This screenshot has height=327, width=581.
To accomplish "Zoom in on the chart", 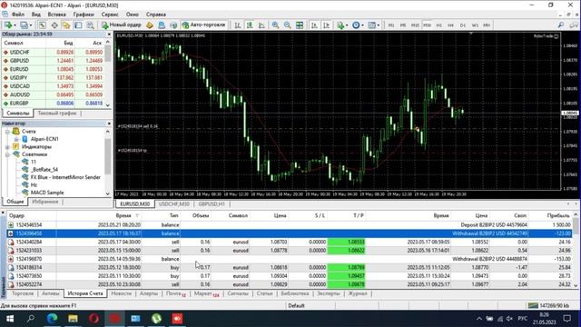I will [275, 25].
